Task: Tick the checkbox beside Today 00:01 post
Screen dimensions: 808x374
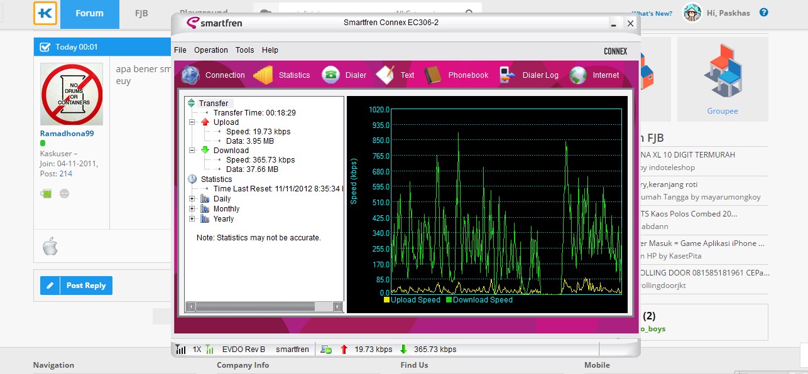Action: click(45, 47)
